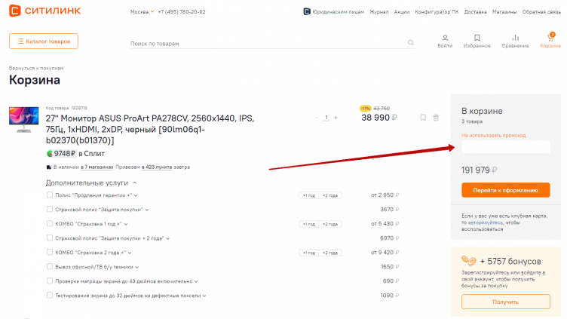
Task: Open Акции in top menu
Action: (x=402, y=11)
